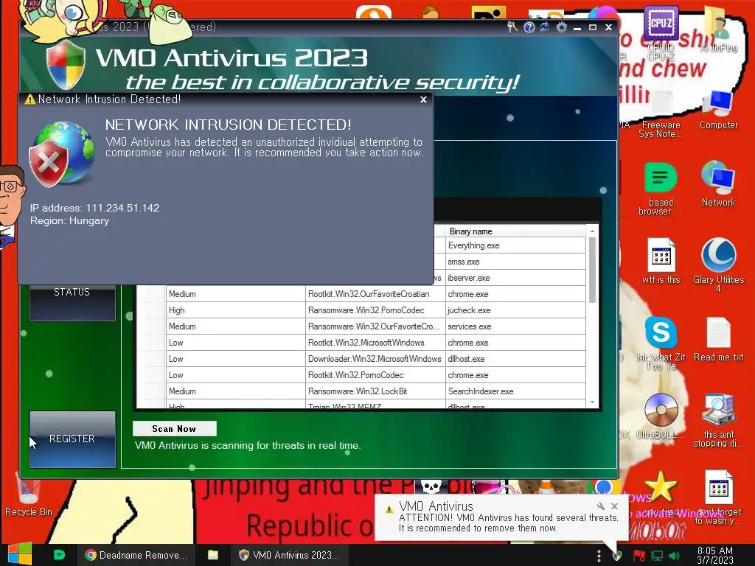
Task: Select Rootkit.Win32.MicrosoftWindows threat
Action: coord(375,343)
